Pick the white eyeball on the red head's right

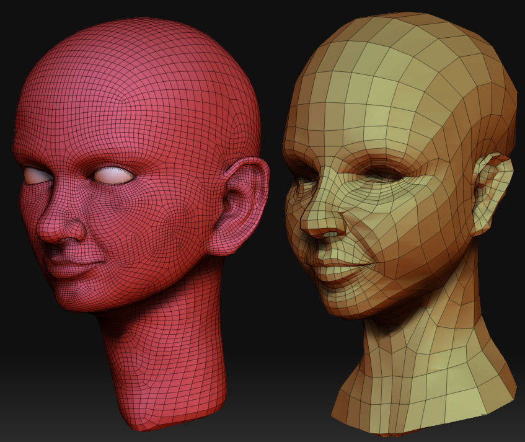coord(114,176)
